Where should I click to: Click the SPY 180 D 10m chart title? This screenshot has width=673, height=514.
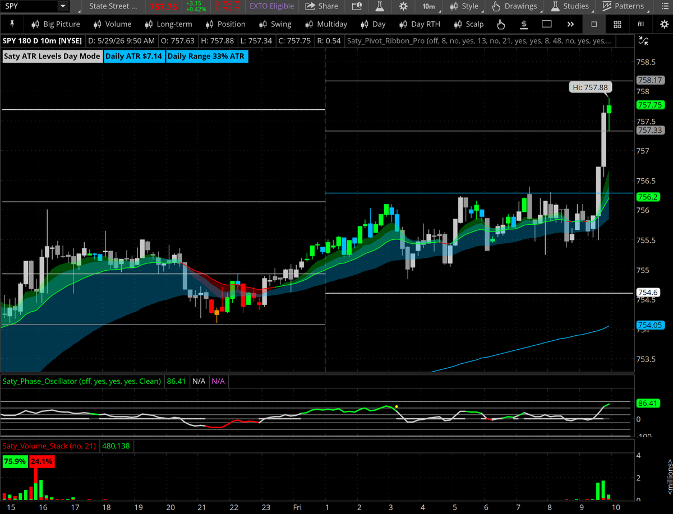(x=42, y=41)
